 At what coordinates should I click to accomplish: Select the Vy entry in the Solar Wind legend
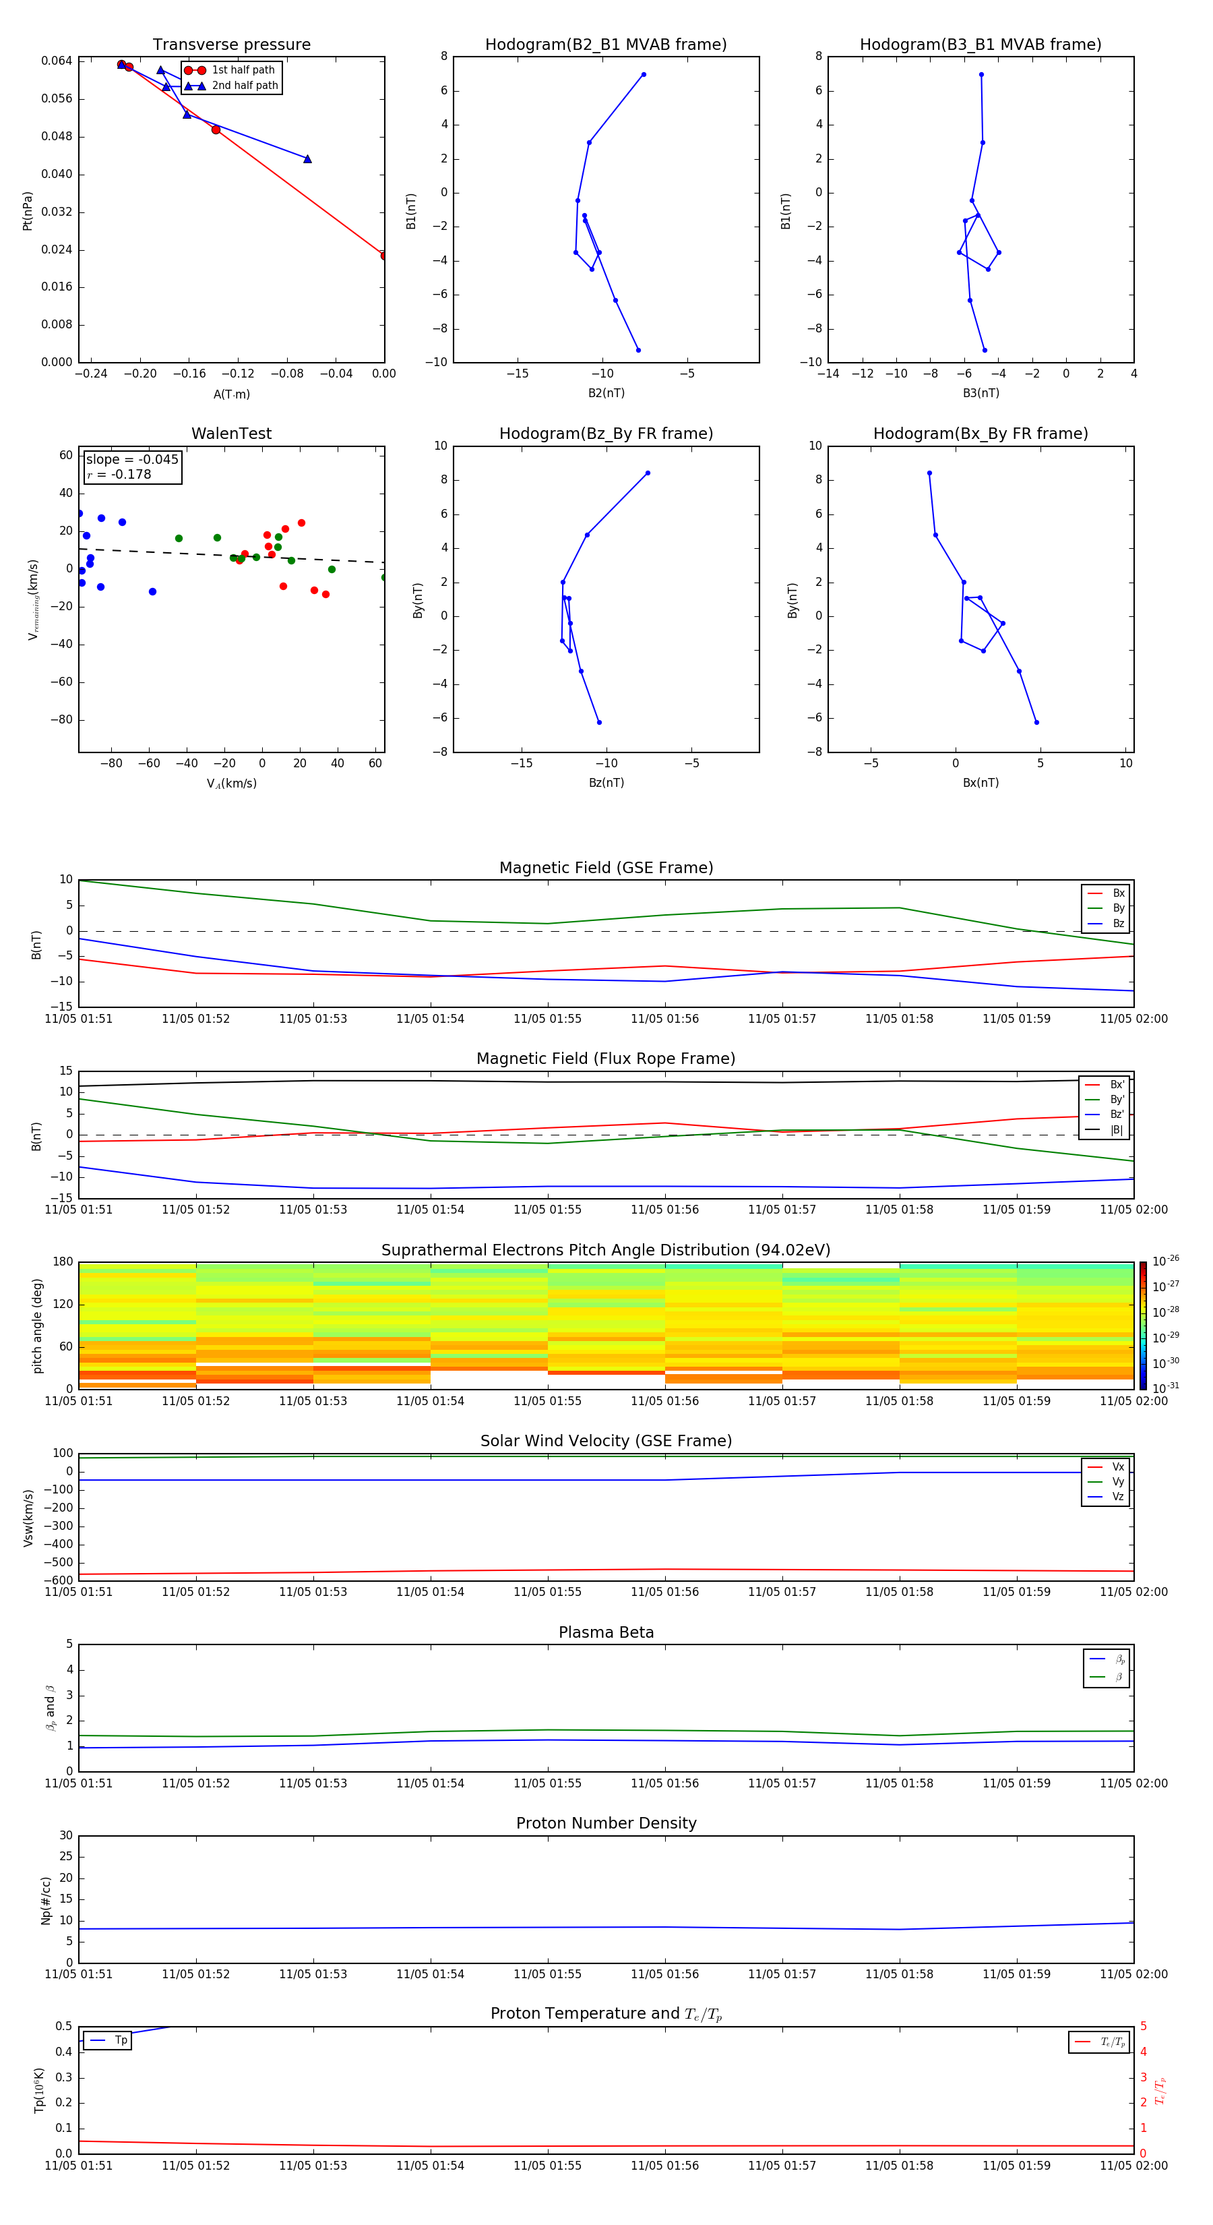tap(1117, 1481)
